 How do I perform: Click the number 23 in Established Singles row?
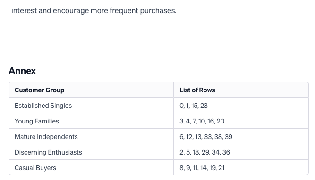click(204, 106)
